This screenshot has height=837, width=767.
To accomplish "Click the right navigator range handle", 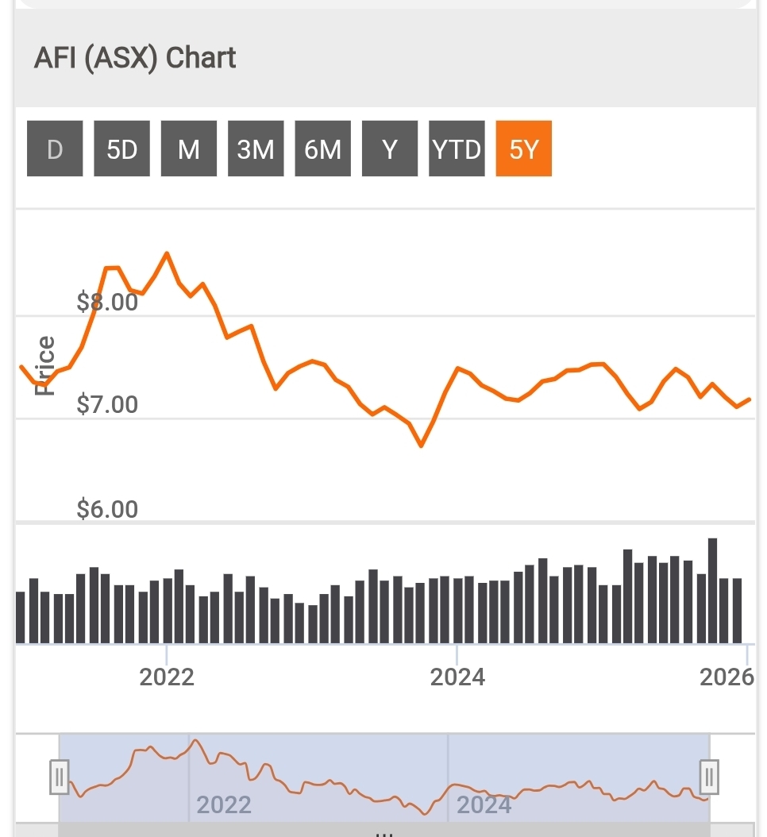I will click(x=709, y=777).
